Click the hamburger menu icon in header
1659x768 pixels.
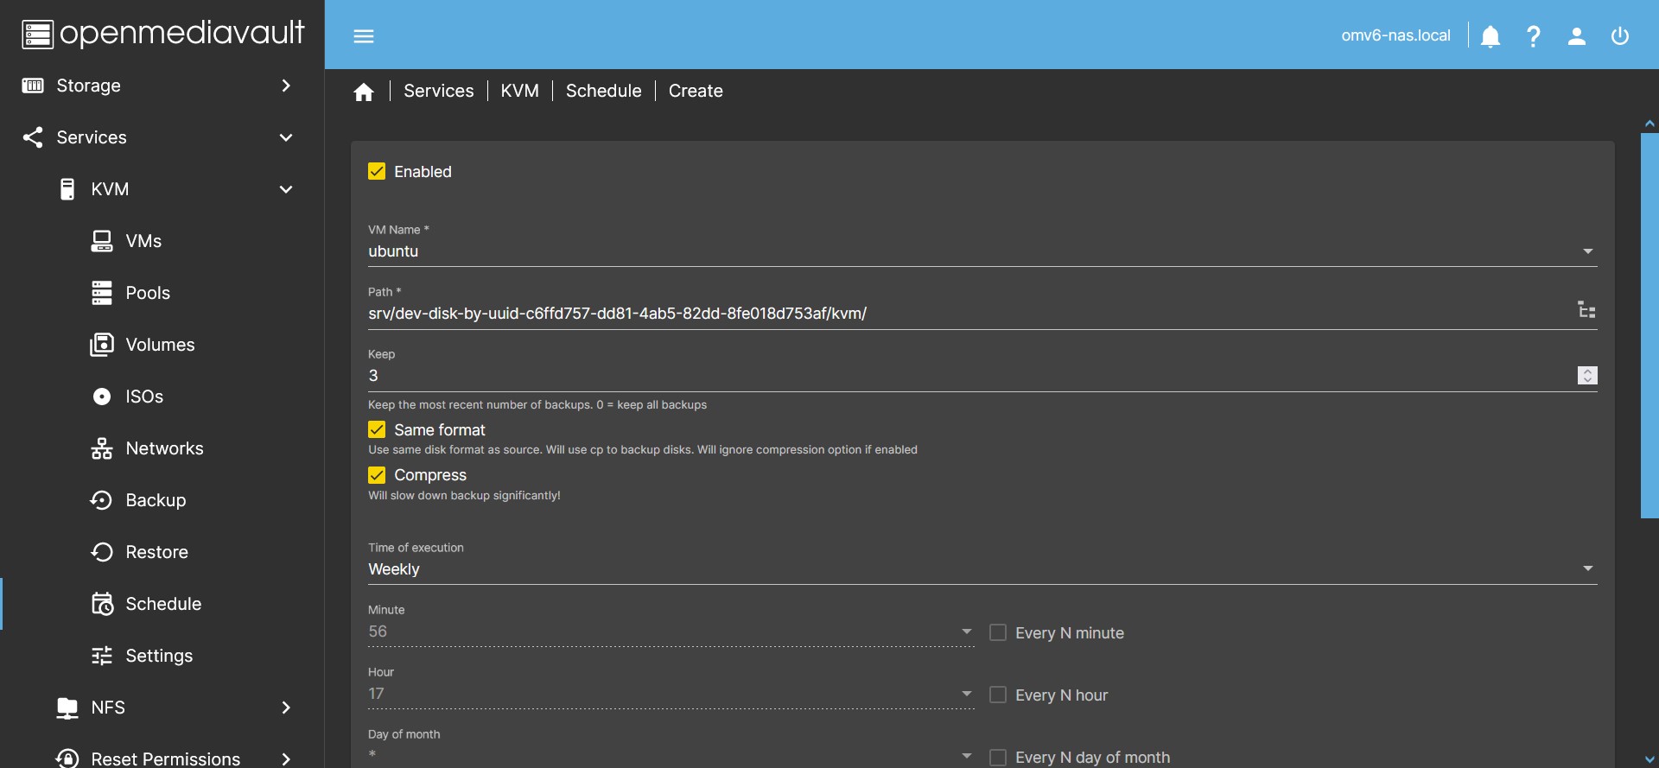[364, 35]
